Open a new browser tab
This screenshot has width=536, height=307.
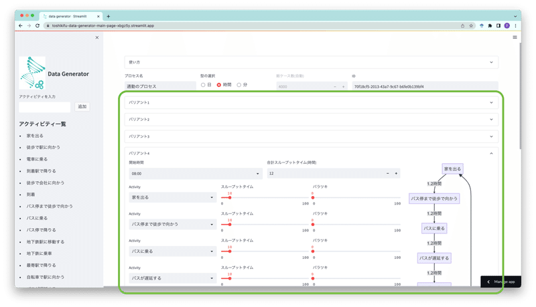point(109,16)
